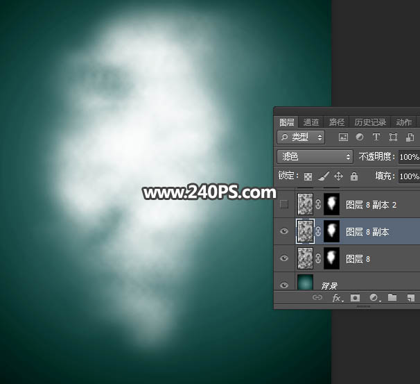Select layer thumbnail of 图层 8 副本
Screen dimensions: 420x384
(x=305, y=231)
